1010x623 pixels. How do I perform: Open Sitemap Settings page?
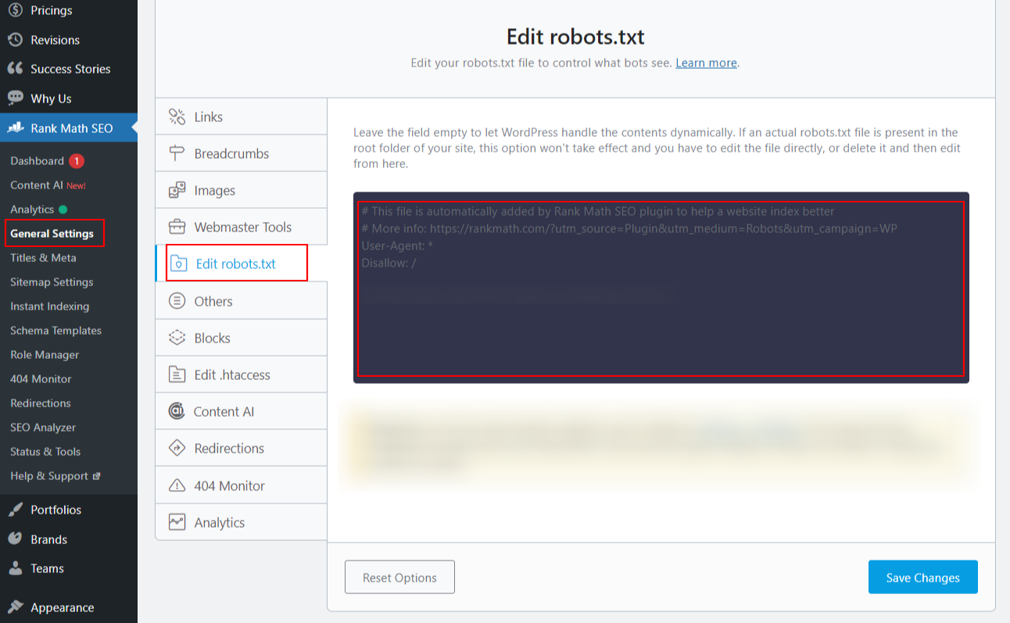tap(52, 282)
